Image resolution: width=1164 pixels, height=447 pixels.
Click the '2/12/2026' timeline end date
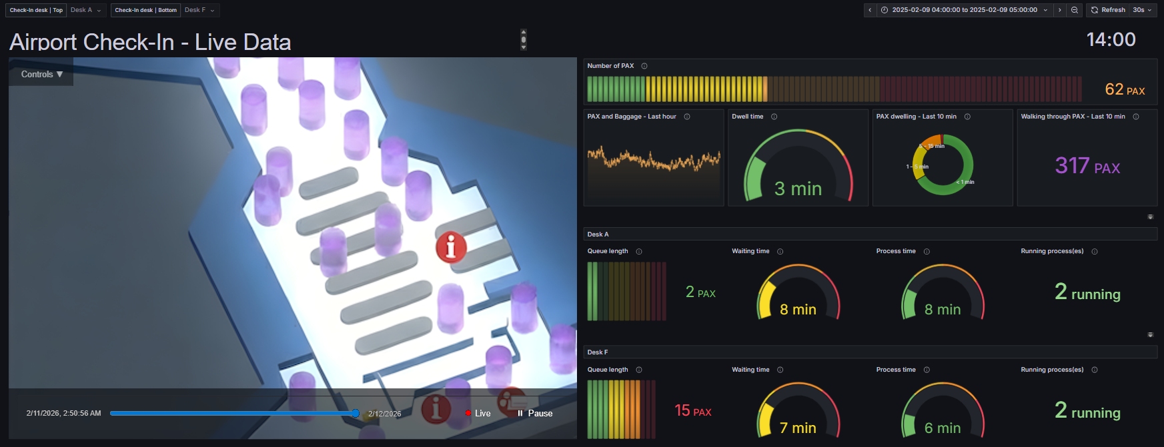385,414
